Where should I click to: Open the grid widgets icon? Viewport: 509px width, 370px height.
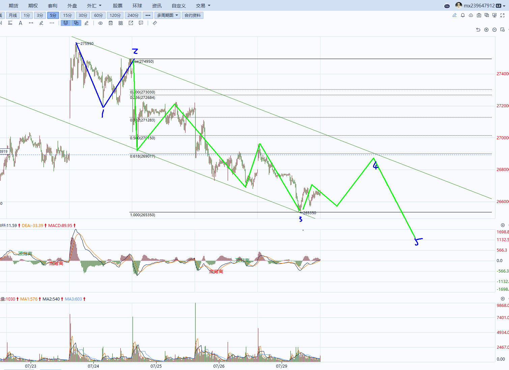[x=121, y=23]
